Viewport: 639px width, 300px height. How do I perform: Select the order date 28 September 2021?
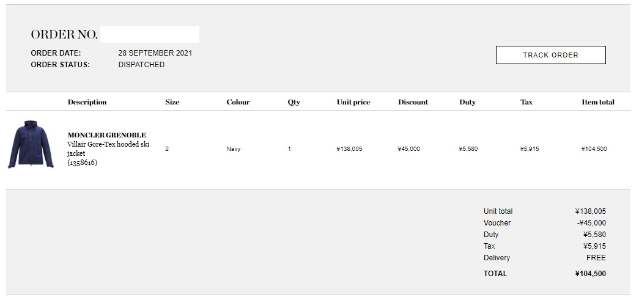point(155,53)
